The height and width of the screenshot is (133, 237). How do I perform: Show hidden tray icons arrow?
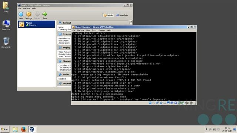[x=207, y=129]
